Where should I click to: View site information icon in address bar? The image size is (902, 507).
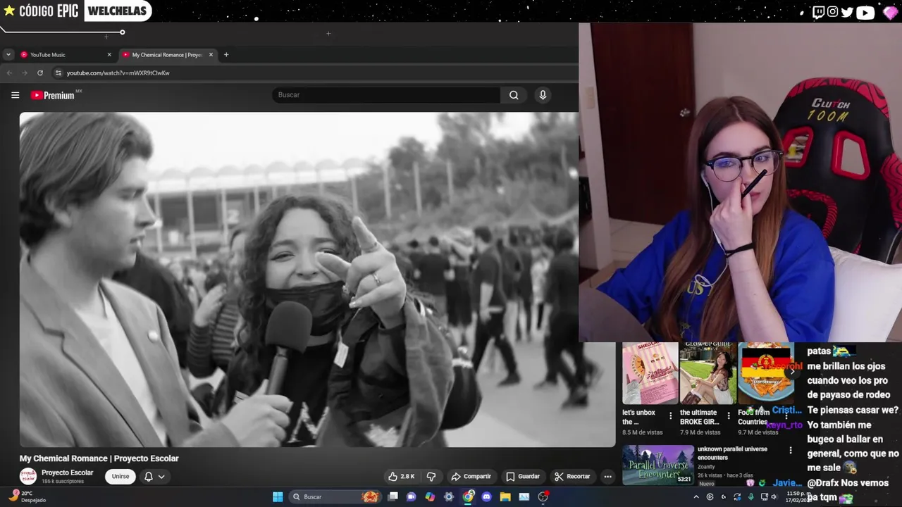coord(58,73)
